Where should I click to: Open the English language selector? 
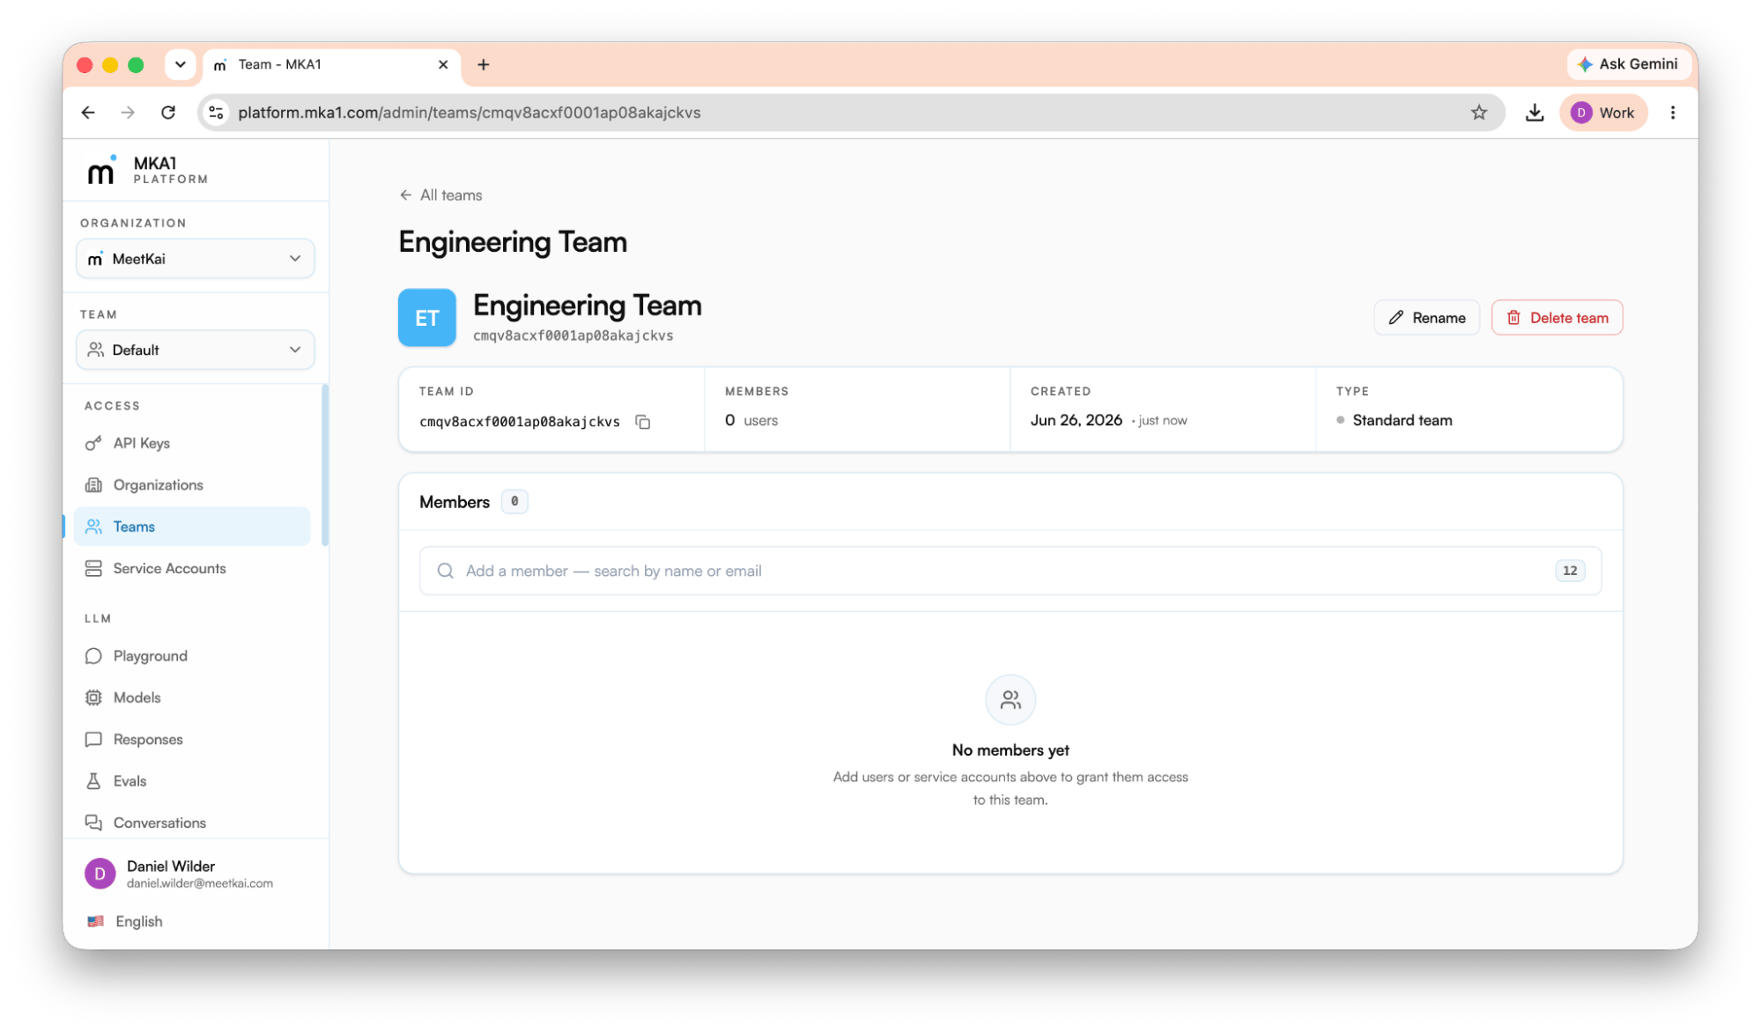point(125,921)
